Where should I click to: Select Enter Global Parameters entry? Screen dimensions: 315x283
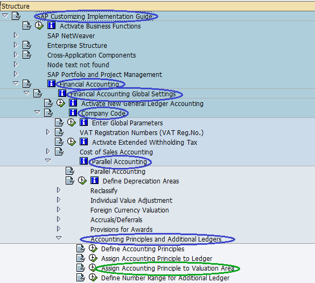tap(128, 123)
